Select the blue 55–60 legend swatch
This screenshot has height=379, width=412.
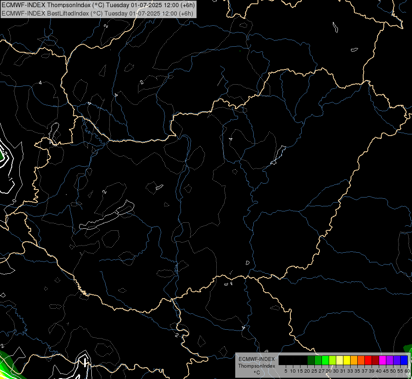[404, 360]
